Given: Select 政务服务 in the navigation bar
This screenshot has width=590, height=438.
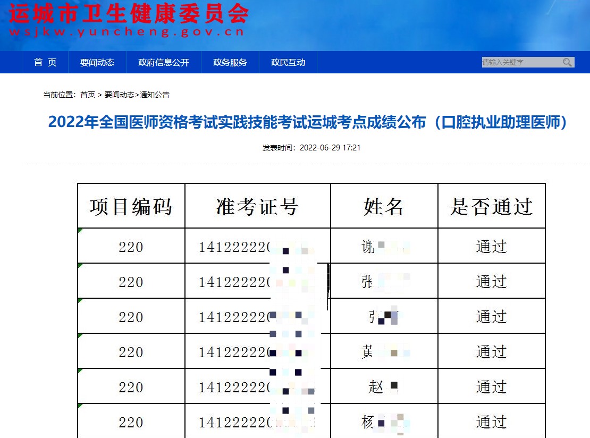Looking at the screenshot, I should pyautogui.click(x=230, y=62).
